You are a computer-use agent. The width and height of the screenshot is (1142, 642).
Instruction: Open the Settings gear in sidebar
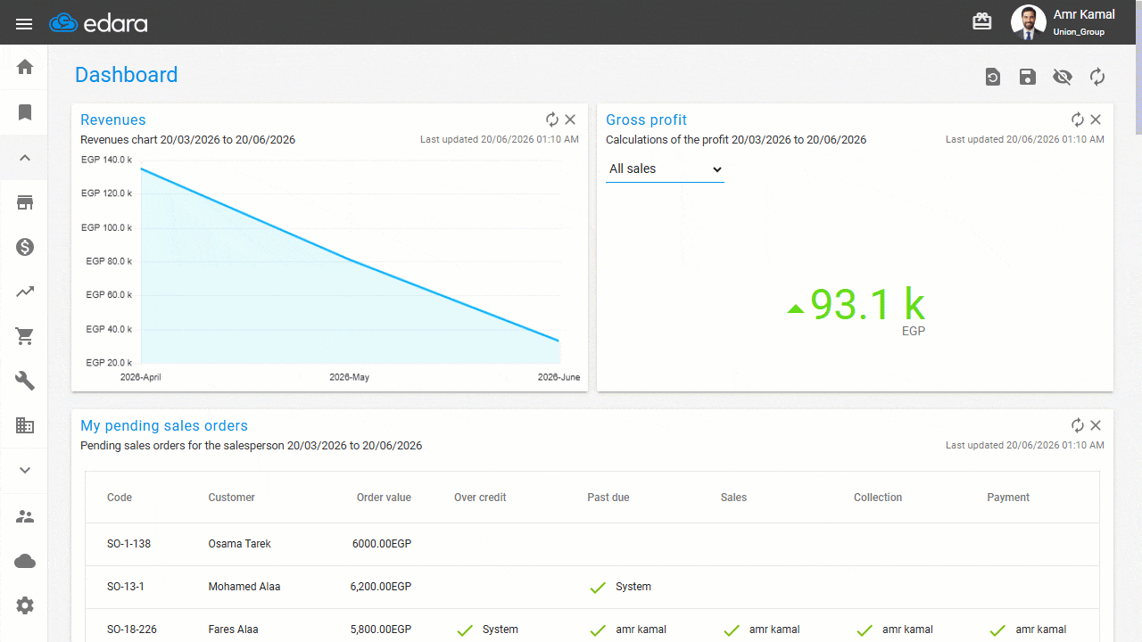[x=25, y=605]
